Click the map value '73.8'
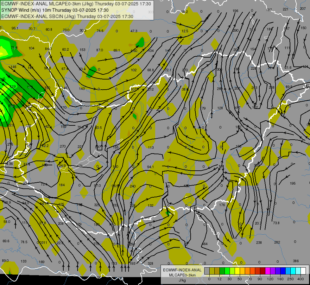 pos(276,223)
